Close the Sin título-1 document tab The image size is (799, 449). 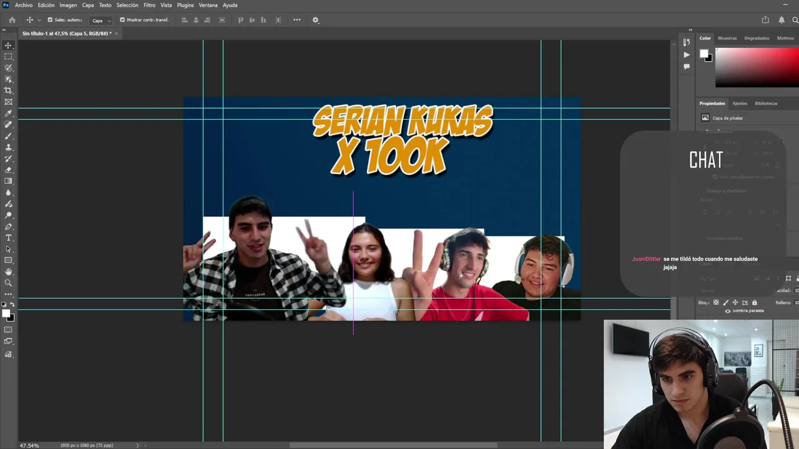116,33
